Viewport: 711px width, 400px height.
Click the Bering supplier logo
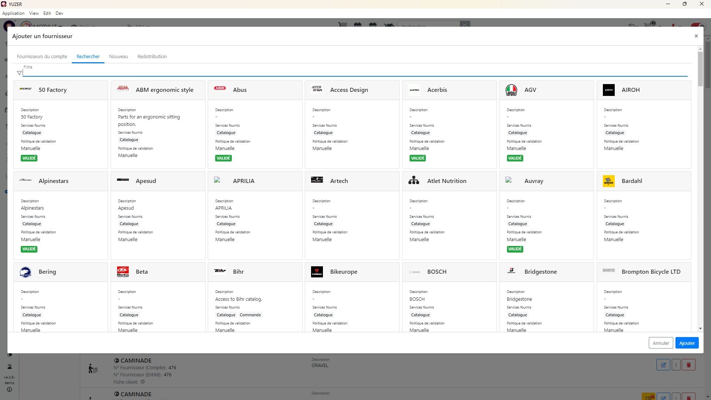tap(26, 272)
